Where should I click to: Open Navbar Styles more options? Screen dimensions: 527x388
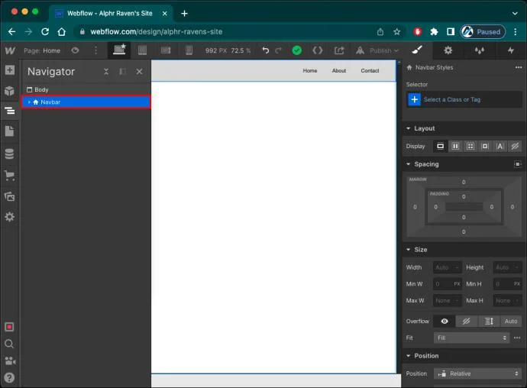tap(519, 67)
